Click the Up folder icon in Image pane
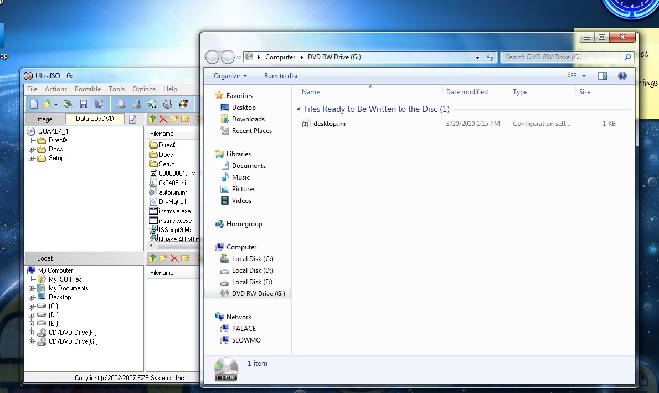Image resolution: width=659 pixels, height=393 pixels. (152, 119)
